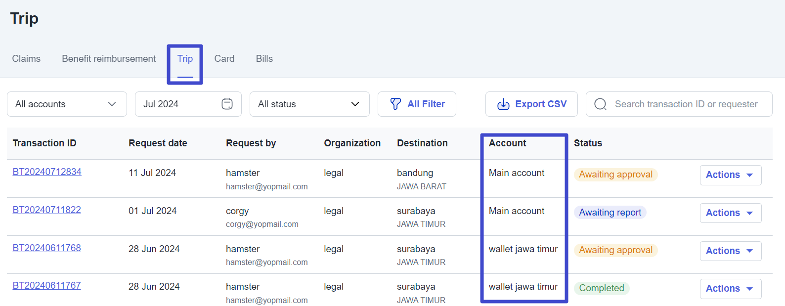Open transaction BT20240712834 link
The height and width of the screenshot is (306, 785).
point(47,172)
